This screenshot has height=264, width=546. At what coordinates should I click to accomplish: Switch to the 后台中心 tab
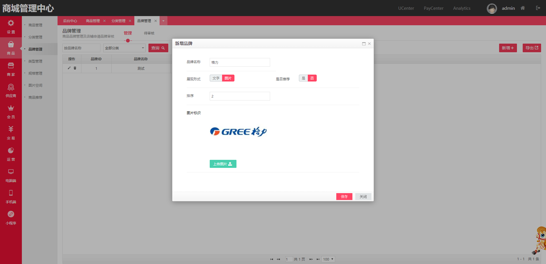pos(70,21)
